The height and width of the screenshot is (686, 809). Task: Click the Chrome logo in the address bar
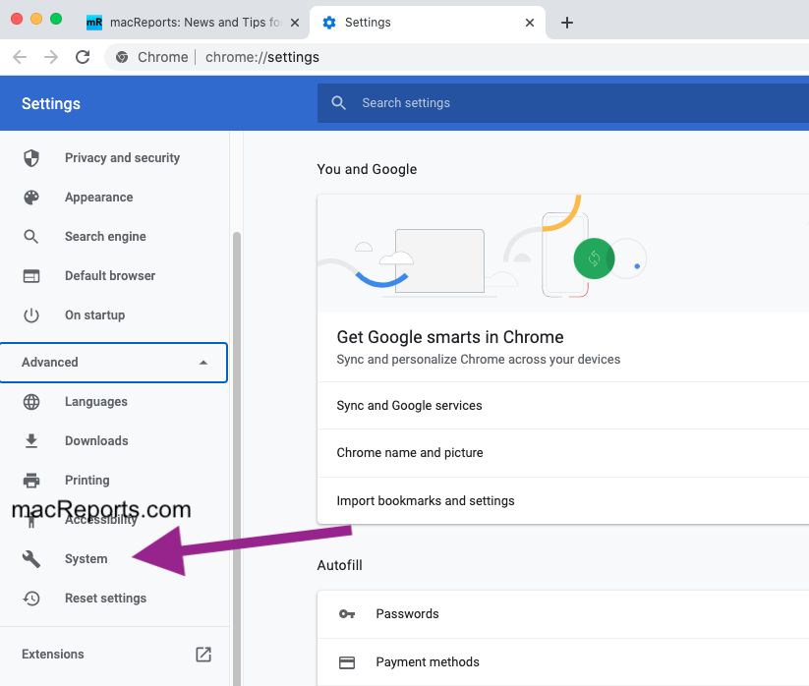coord(122,57)
